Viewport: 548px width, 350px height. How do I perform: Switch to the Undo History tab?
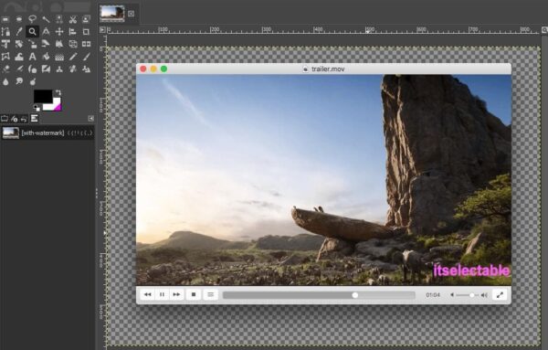point(24,119)
